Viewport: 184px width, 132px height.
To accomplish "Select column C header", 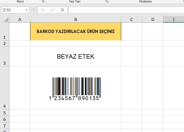I will click(132, 19).
